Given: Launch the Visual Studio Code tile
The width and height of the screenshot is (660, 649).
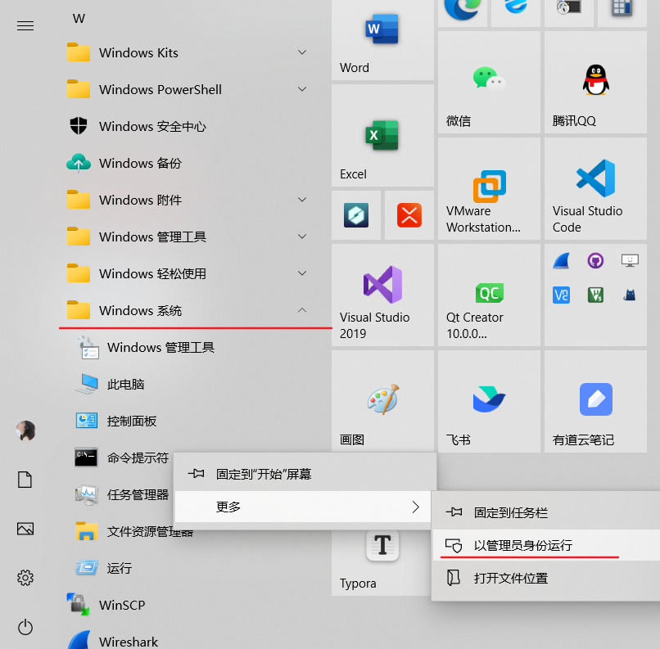Looking at the screenshot, I should coord(595,189).
